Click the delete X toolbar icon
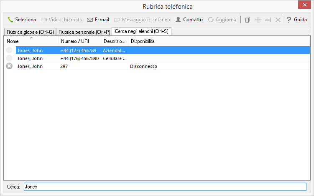Screen dimensions: 314x196 point(278,20)
